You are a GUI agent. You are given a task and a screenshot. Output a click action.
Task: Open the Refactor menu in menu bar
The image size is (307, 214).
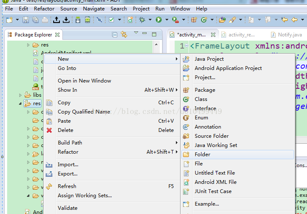[44, 9]
